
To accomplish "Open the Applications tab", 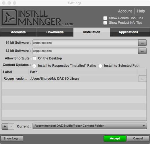I will pos(128,32).
